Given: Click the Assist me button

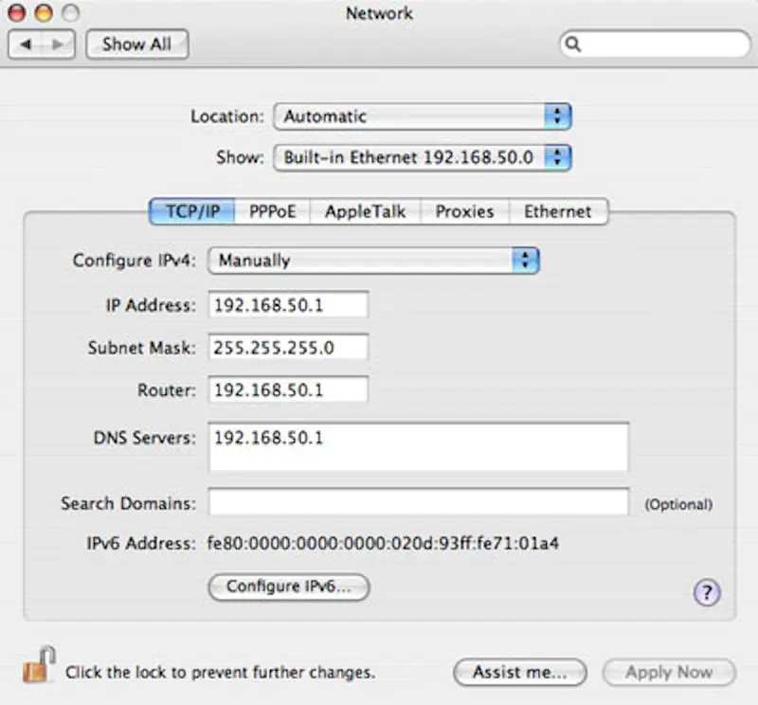Looking at the screenshot, I should (519, 672).
